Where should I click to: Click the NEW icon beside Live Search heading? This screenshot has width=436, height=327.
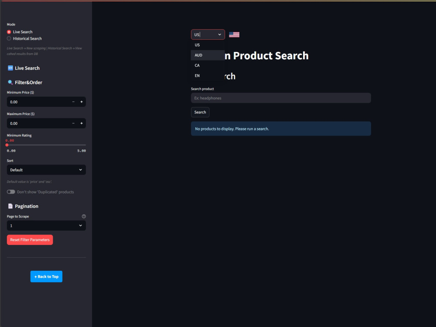(10, 68)
